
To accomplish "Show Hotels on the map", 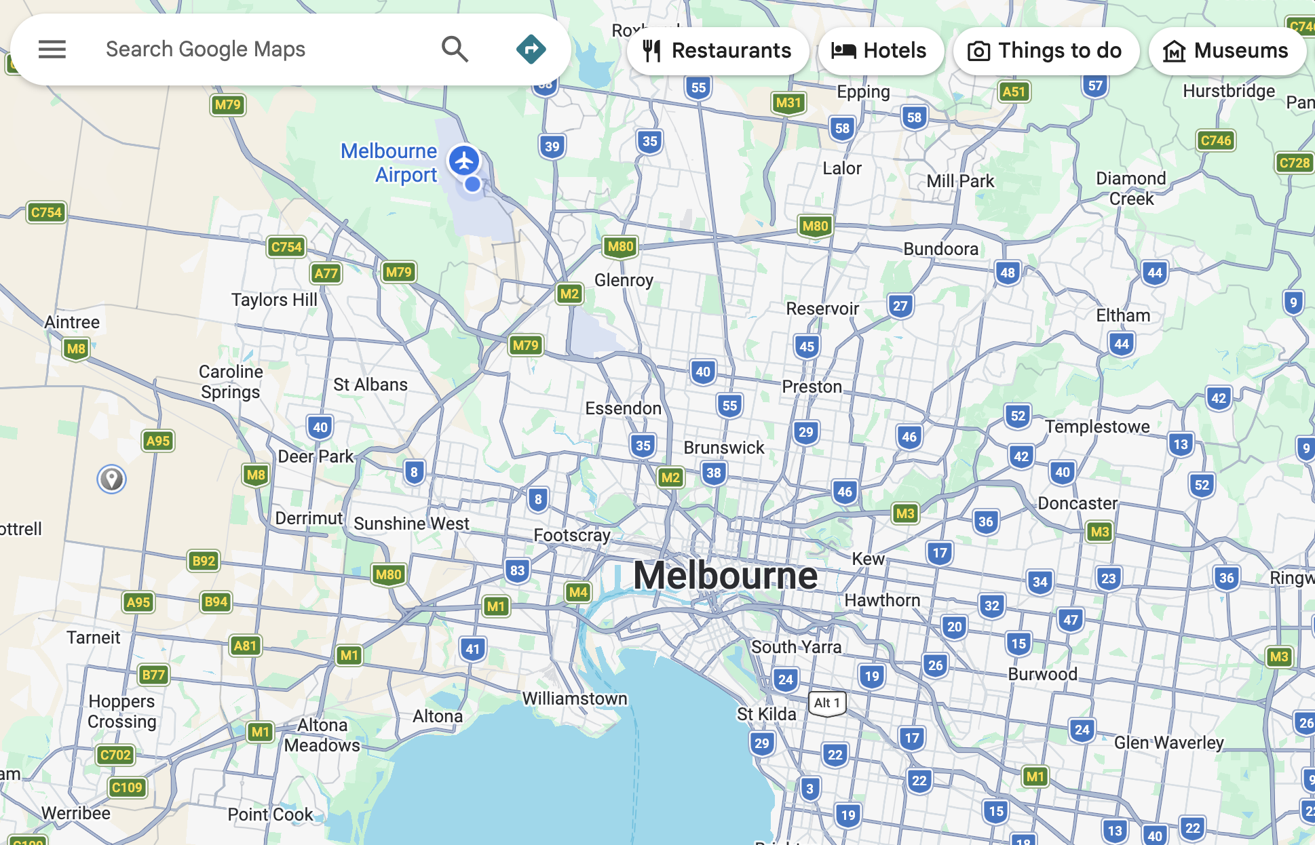I will (881, 51).
